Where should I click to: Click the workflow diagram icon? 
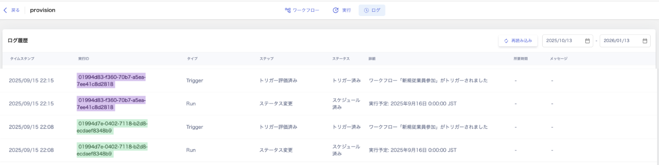coord(288,10)
